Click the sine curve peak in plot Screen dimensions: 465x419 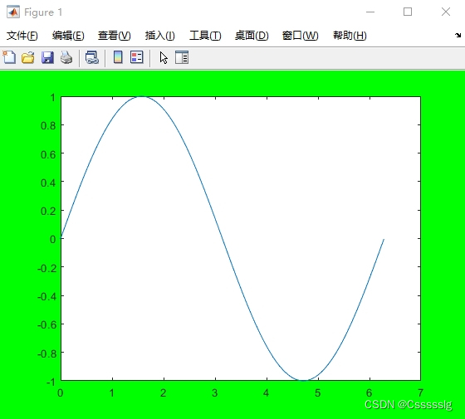142,96
